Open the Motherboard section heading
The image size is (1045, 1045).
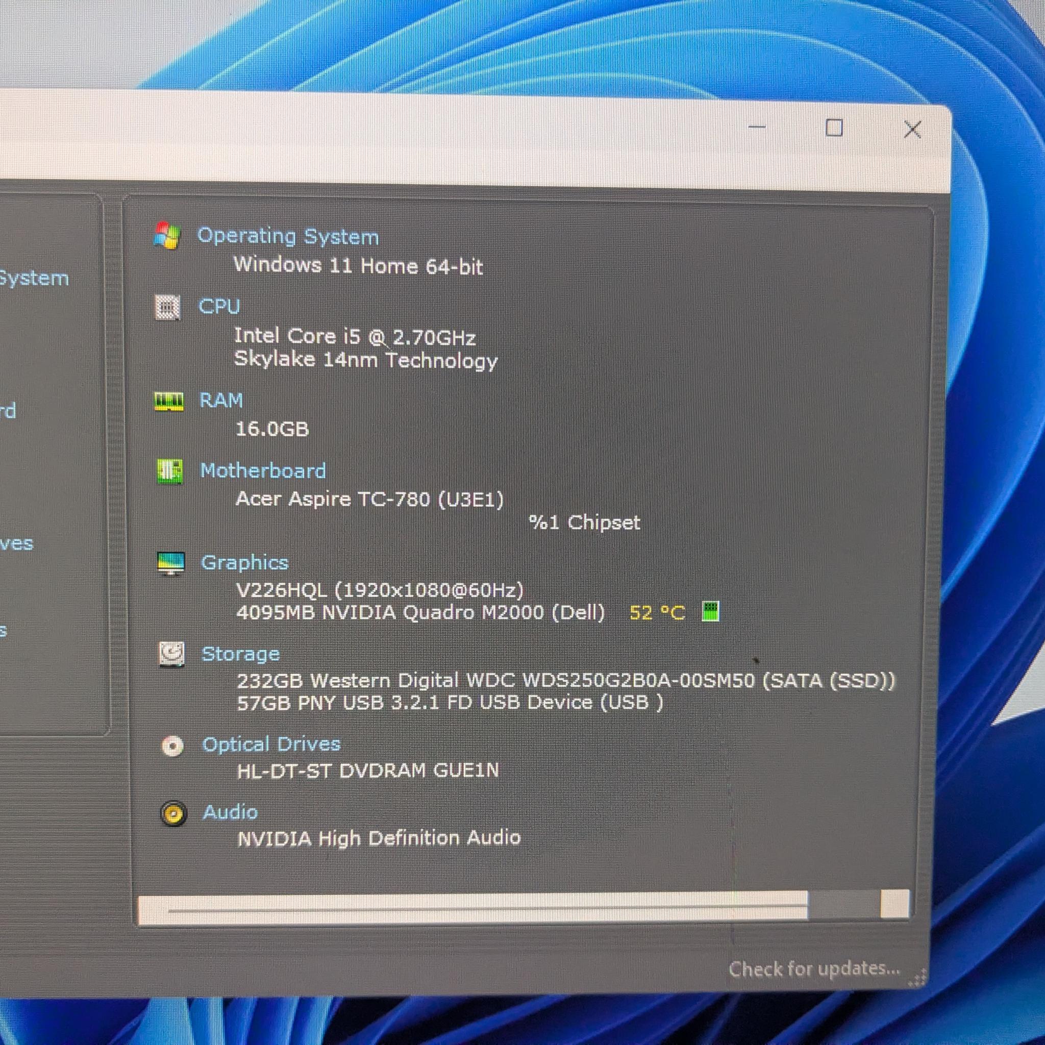pos(263,470)
